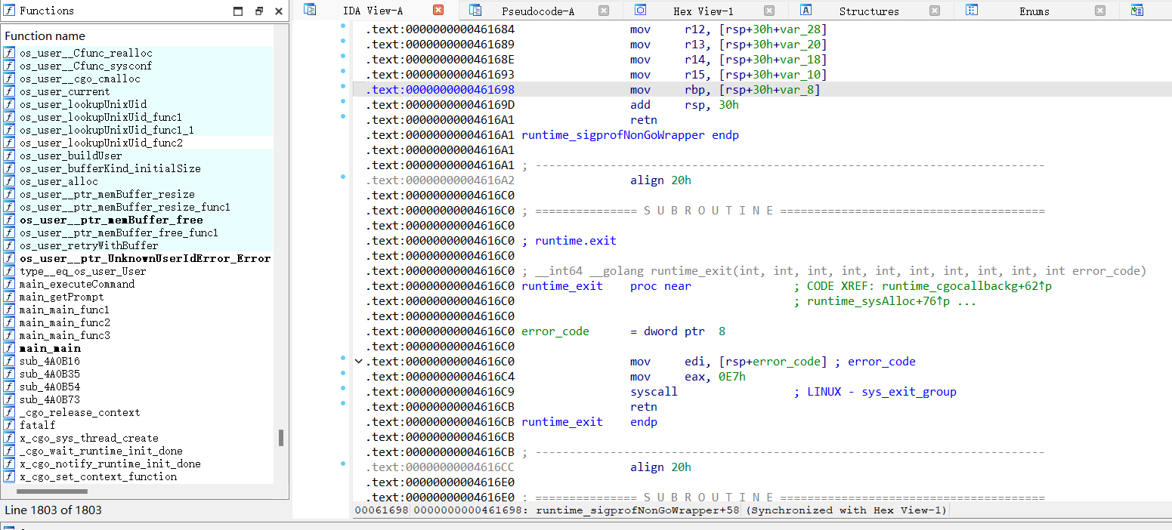This screenshot has height=530, width=1172.
Task: Click the f icon beside main_main
Action: [9, 348]
